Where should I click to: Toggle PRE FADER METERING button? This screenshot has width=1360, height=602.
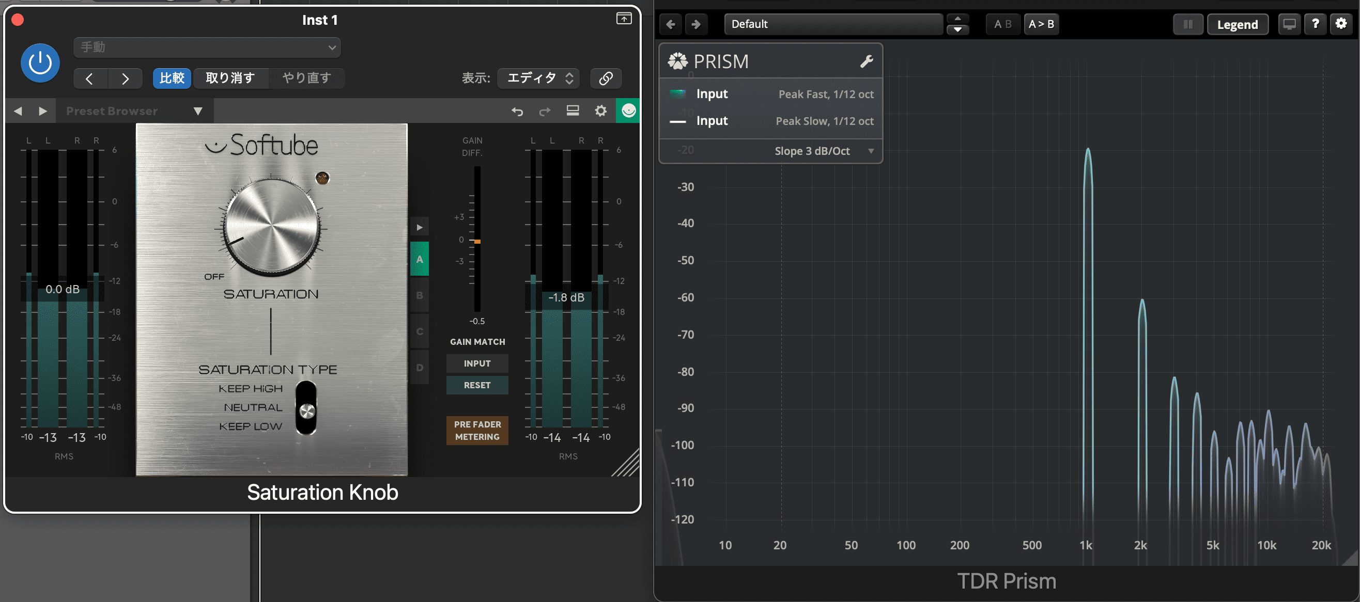pos(477,431)
